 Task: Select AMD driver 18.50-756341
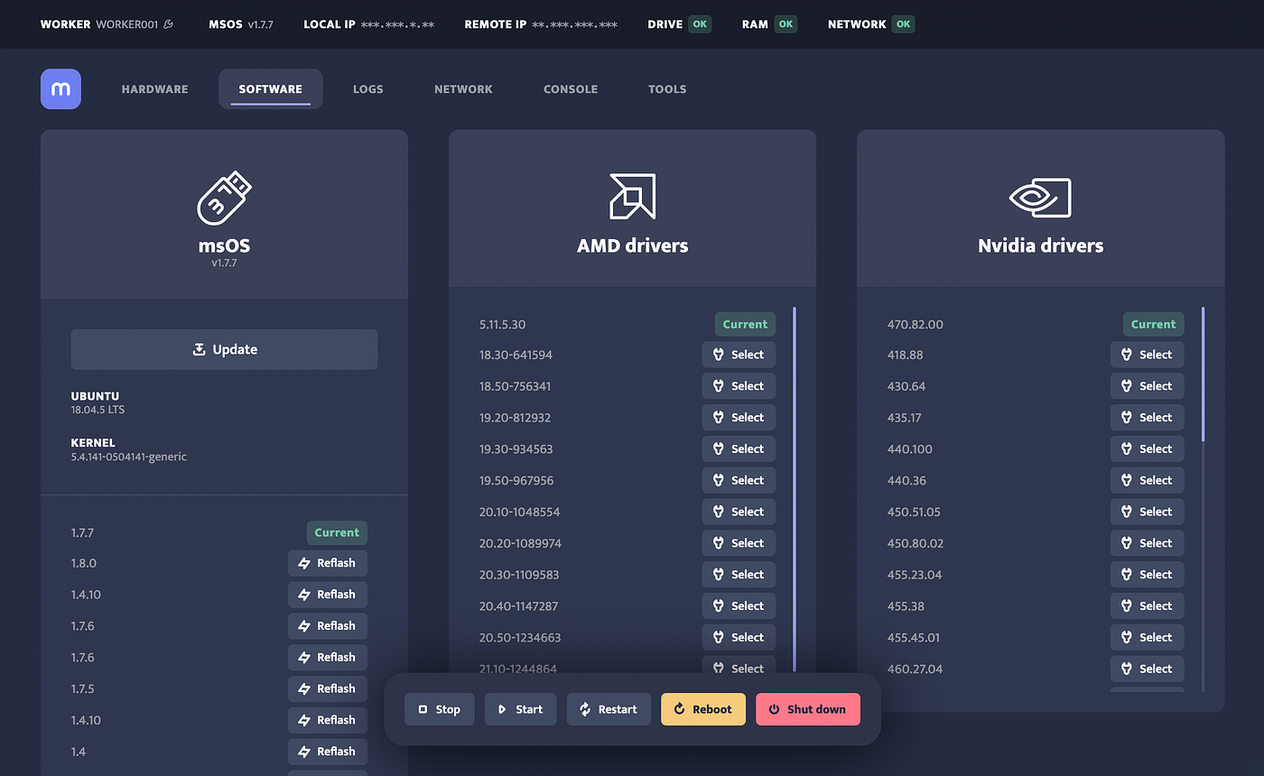[739, 386]
